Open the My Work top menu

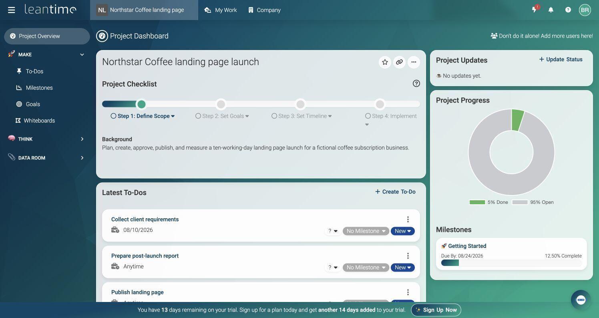(x=221, y=10)
